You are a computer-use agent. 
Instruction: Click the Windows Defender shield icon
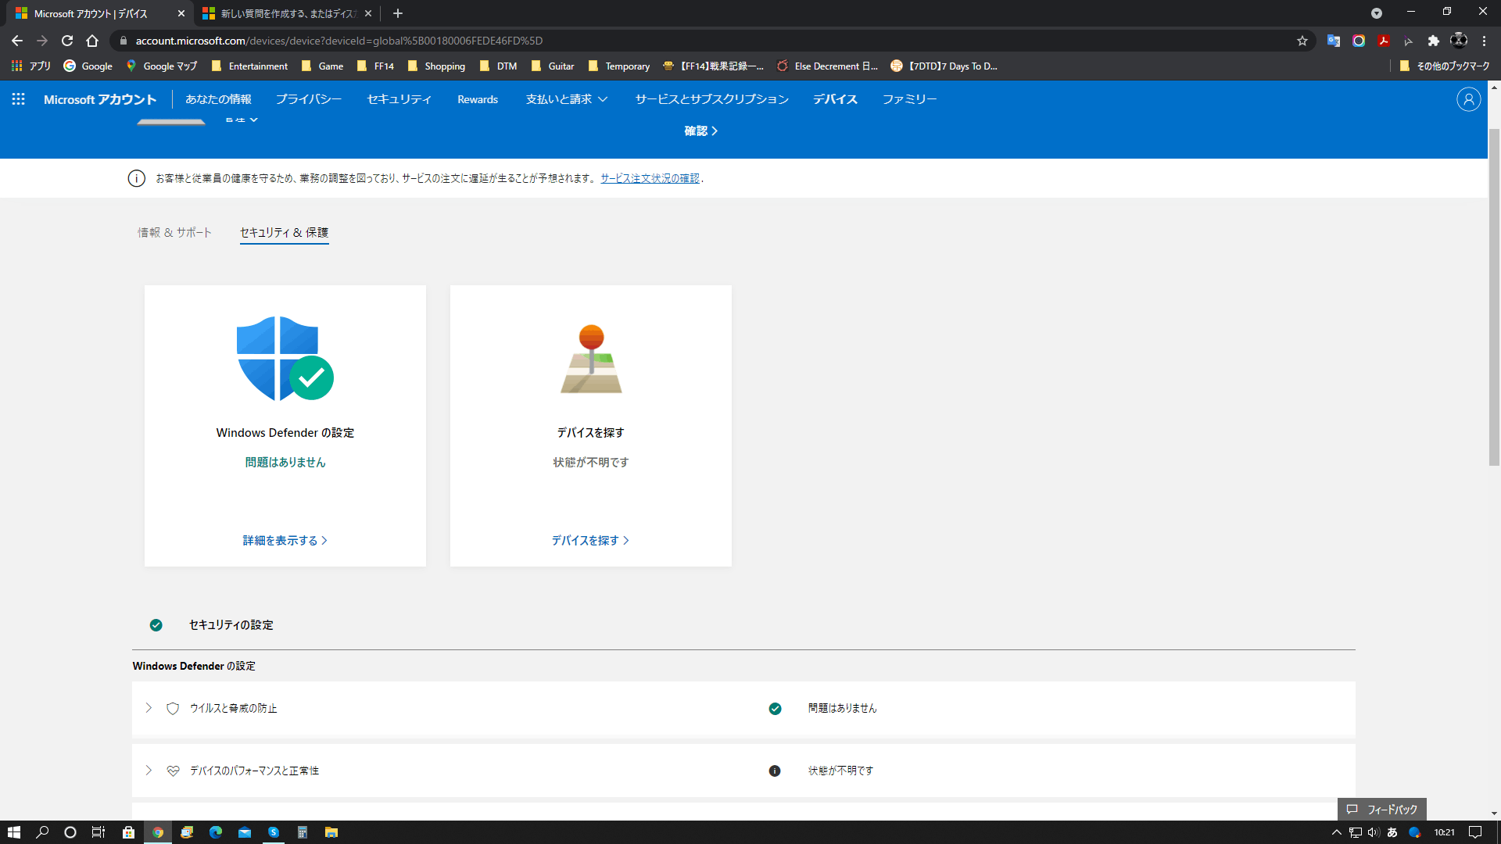(x=285, y=359)
